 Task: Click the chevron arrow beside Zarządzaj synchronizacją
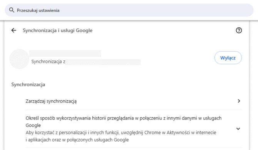(239, 101)
